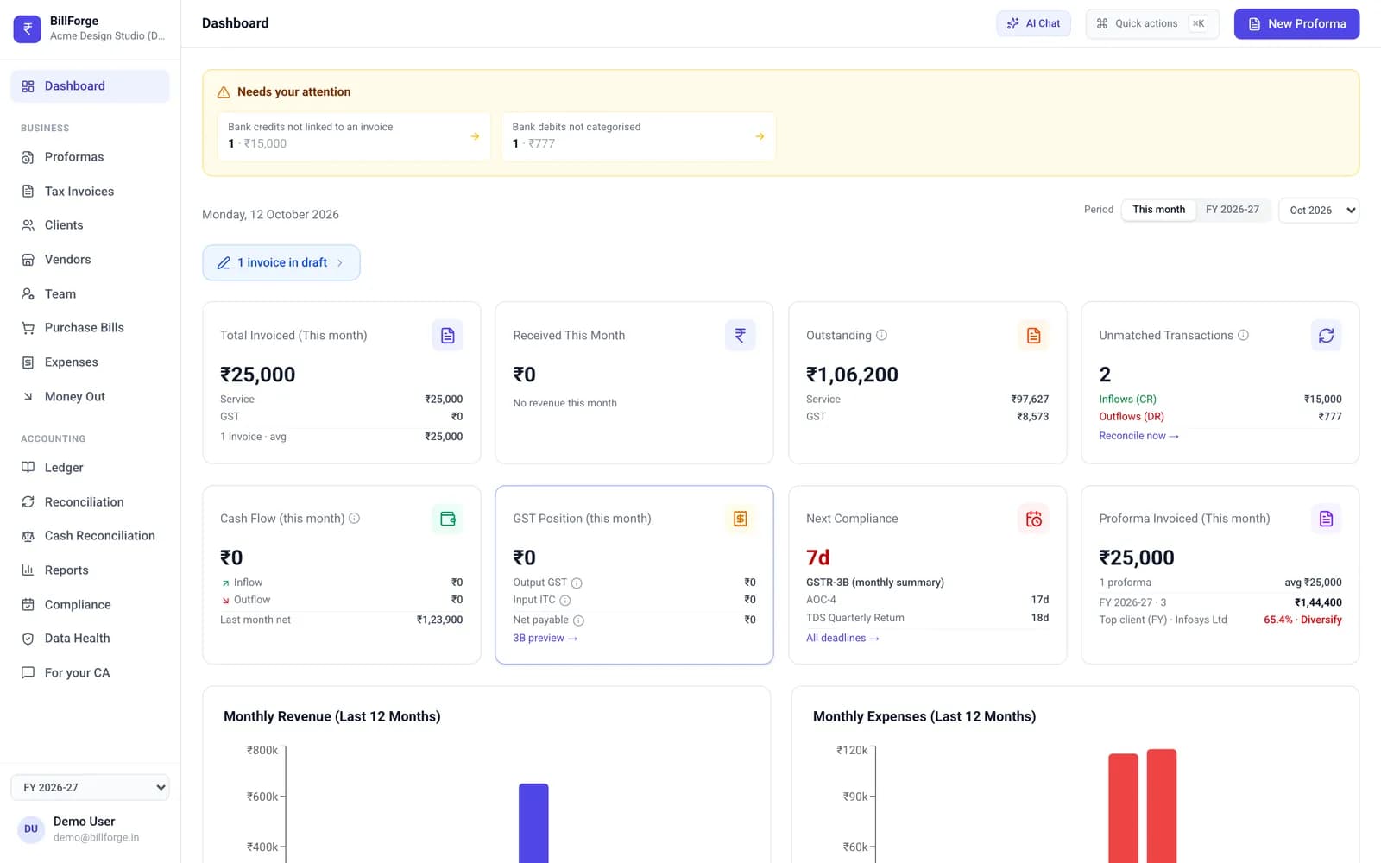This screenshot has height=863, width=1381.
Task: Open the Oct 2026 month dropdown
Action: [x=1319, y=210]
